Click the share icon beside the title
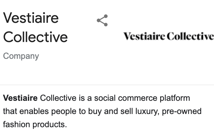Screen dimensions: 214x135 click(x=102, y=20)
